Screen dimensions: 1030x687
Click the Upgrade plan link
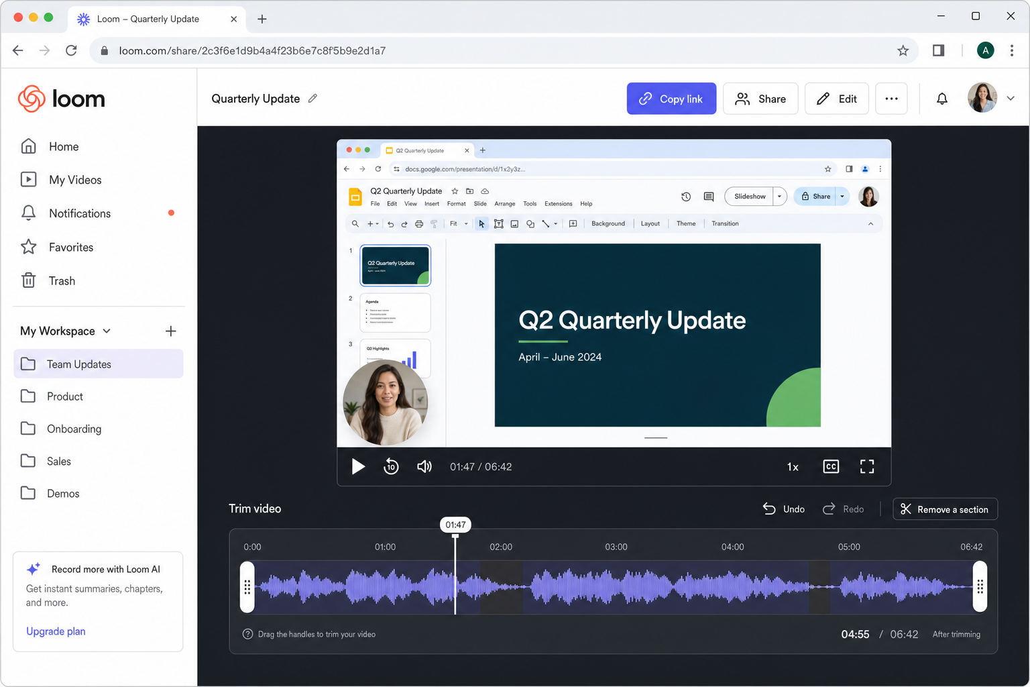point(56,631)
